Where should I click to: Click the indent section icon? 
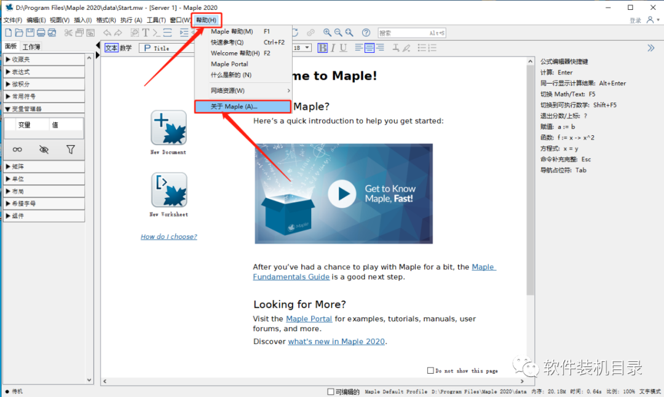184,33
